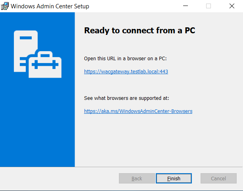Open the aka.ms WindowsAdminCenter-Browsers link

click(x=138, y=111)
